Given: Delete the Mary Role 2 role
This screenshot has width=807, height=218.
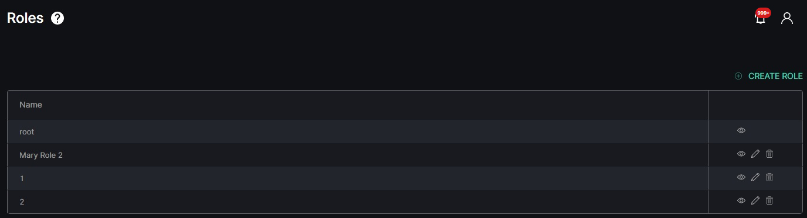Looking at the screenshot, I should (769, 154).
